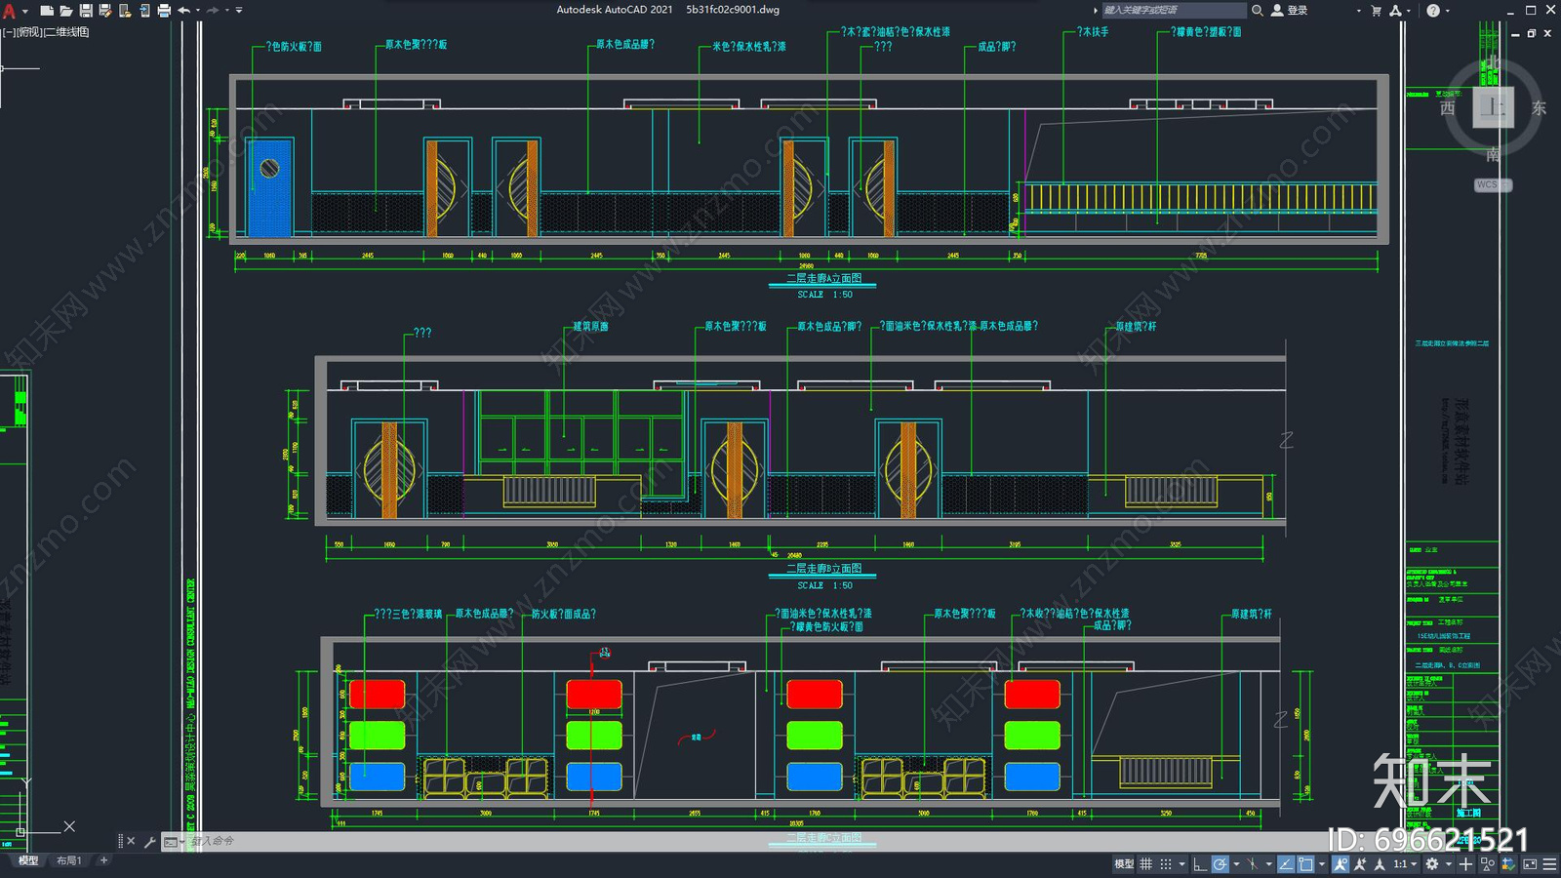Toggle polar tracking in status bar

pyautogui.click(x=1221, y=864)
